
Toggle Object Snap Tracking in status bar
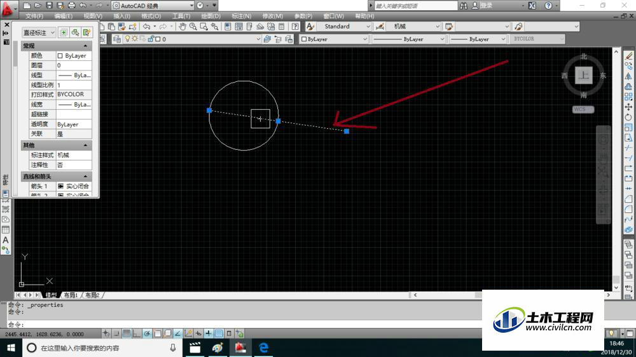[177, 333]
